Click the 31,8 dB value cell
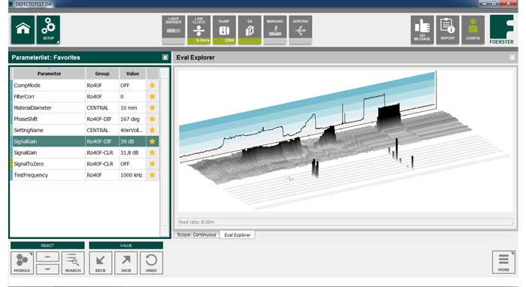The width and height of the screenshot is (526, 287). click(x=132, y=153)
